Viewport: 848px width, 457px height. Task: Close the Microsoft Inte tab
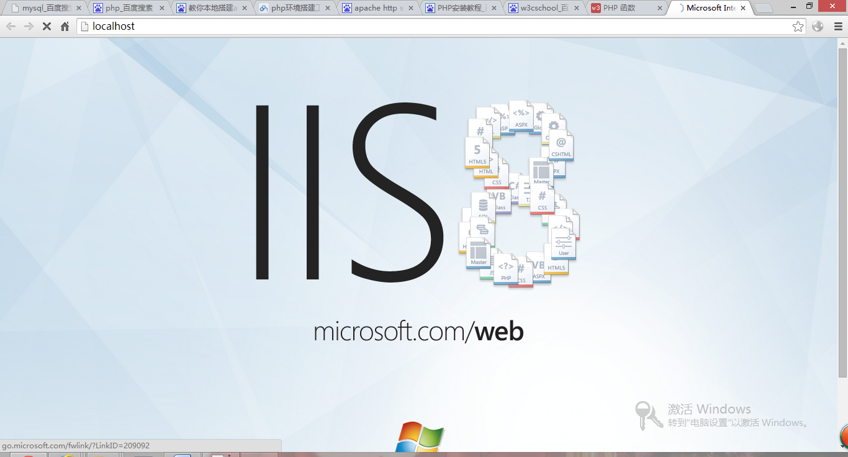(743, 8)
